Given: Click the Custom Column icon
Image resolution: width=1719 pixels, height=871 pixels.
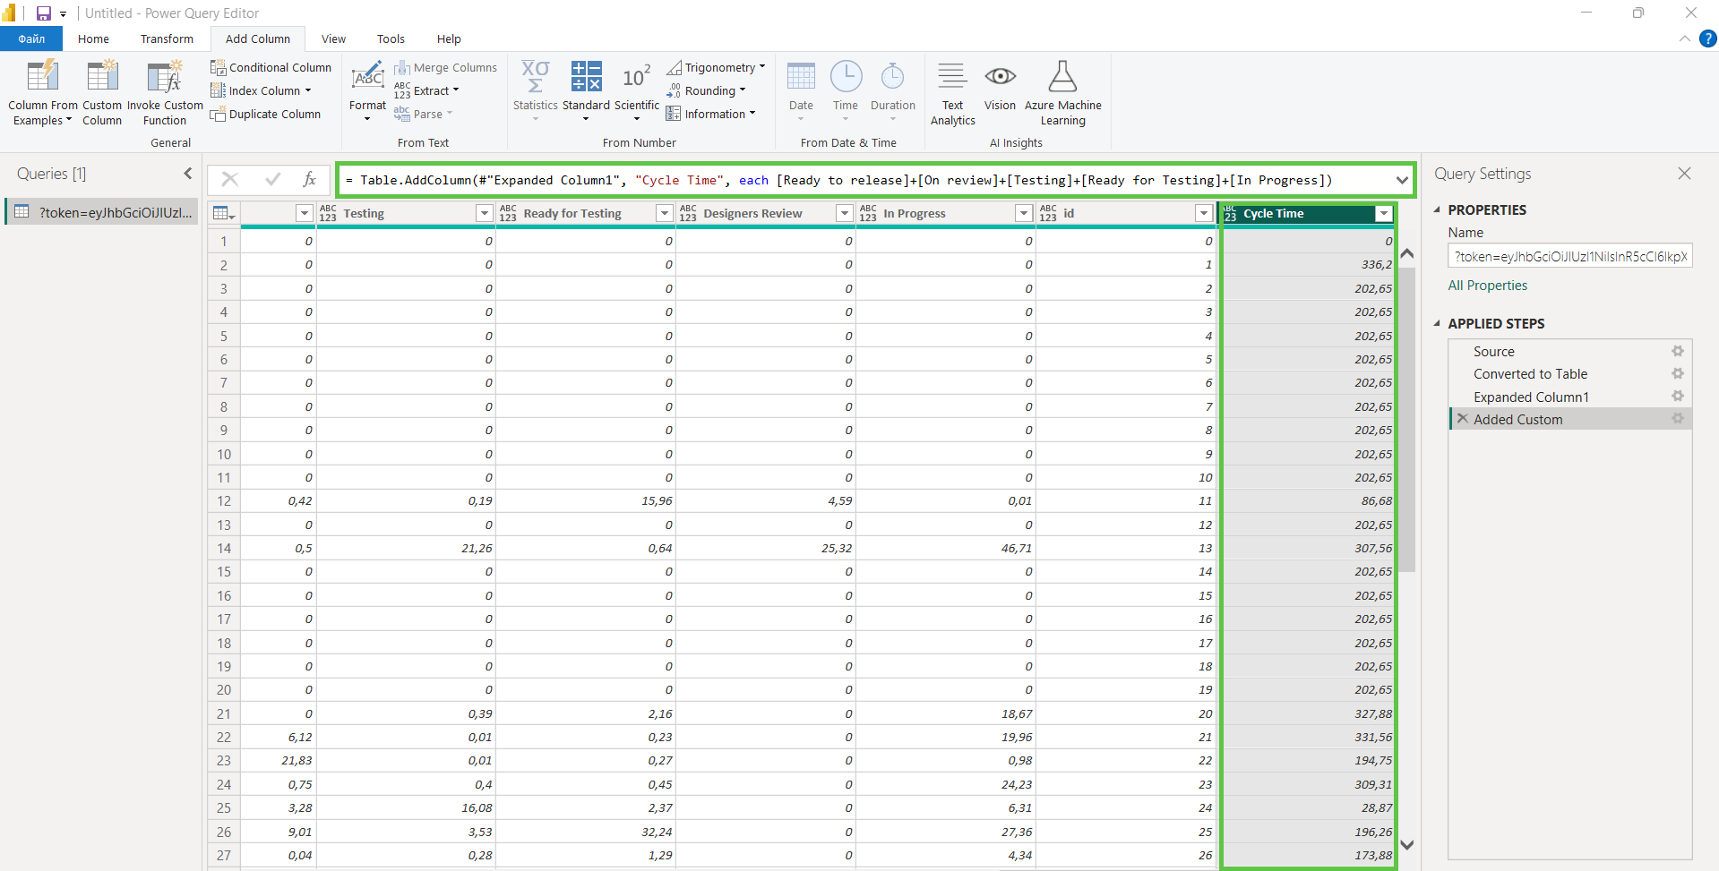Looking at the screenshot, I should (102, 78).
